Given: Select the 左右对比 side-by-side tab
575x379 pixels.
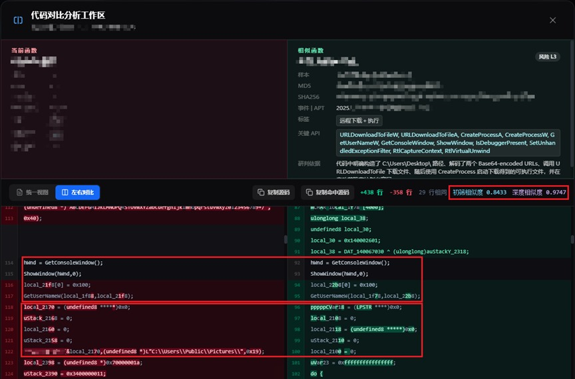Looking at the screenshot, I should click(x=78, y=192).
